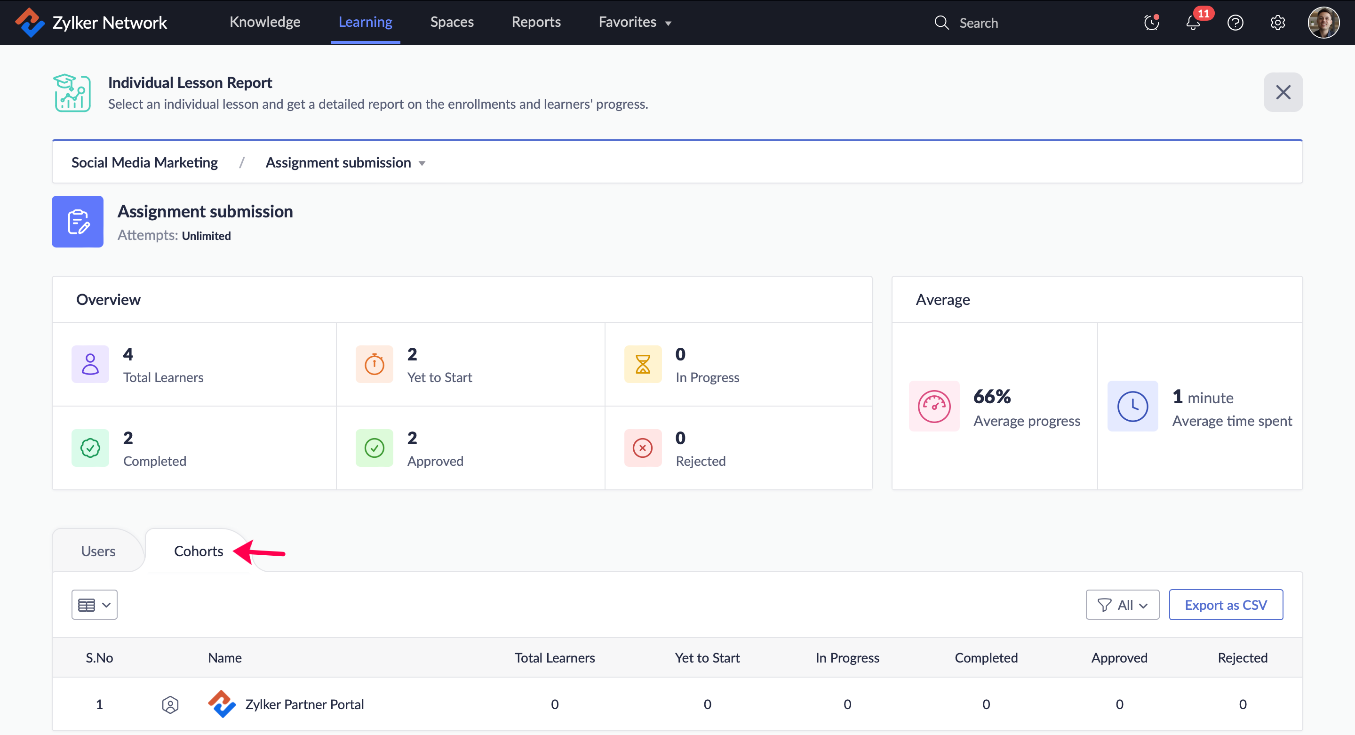The width and height of the screenshot is (1355, 735).
Task: Open the user profile avatar
Action: [x=1323, y=23]
